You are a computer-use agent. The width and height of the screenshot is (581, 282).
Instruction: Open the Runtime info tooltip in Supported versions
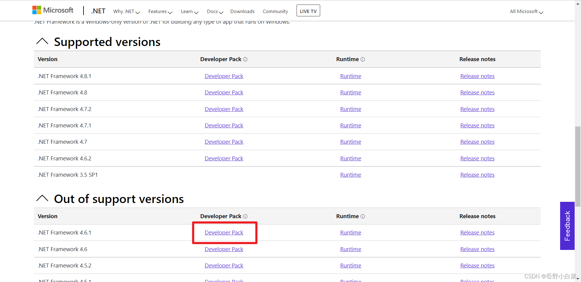pyautogui.click(x=363, y=59)
